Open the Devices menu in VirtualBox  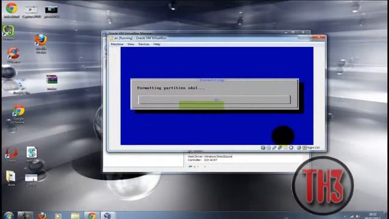click(x=143, y=44)
